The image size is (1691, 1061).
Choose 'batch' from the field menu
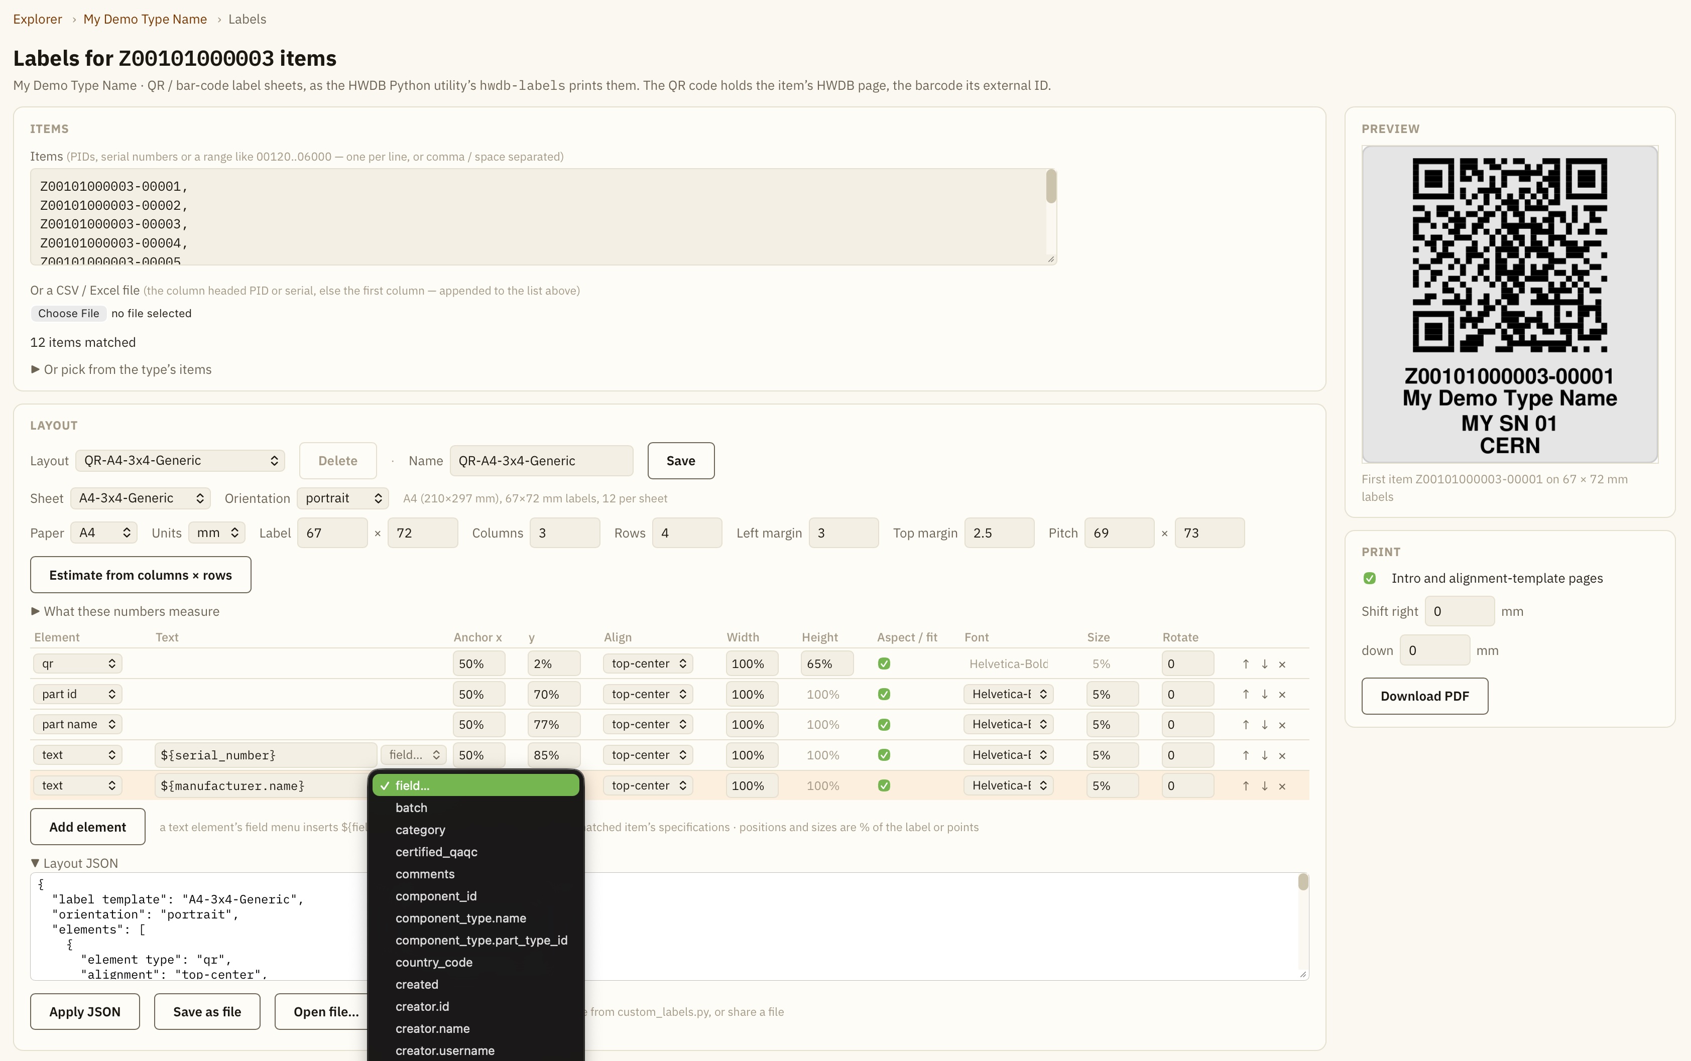[476, 808]
